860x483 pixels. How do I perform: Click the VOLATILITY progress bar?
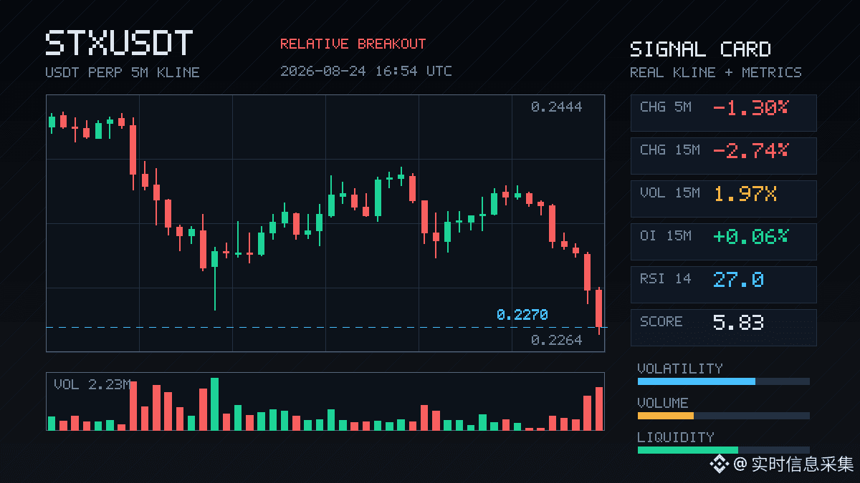[723, 381]
